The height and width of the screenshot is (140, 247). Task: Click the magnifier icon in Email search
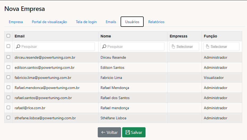click(18, 47)
